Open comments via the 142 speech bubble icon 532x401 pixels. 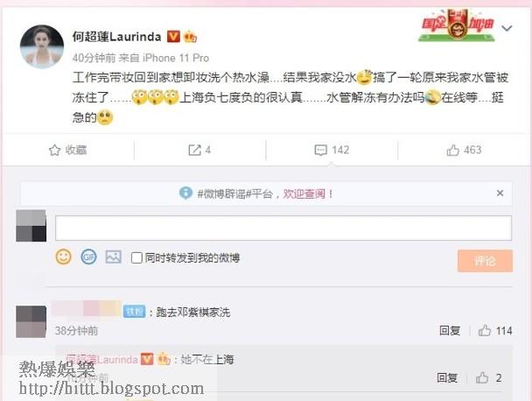pos(320,150)
